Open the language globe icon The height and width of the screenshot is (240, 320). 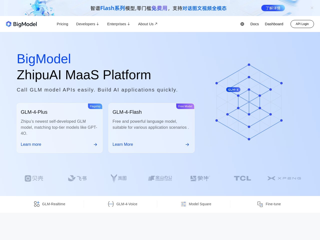[242, 24]
